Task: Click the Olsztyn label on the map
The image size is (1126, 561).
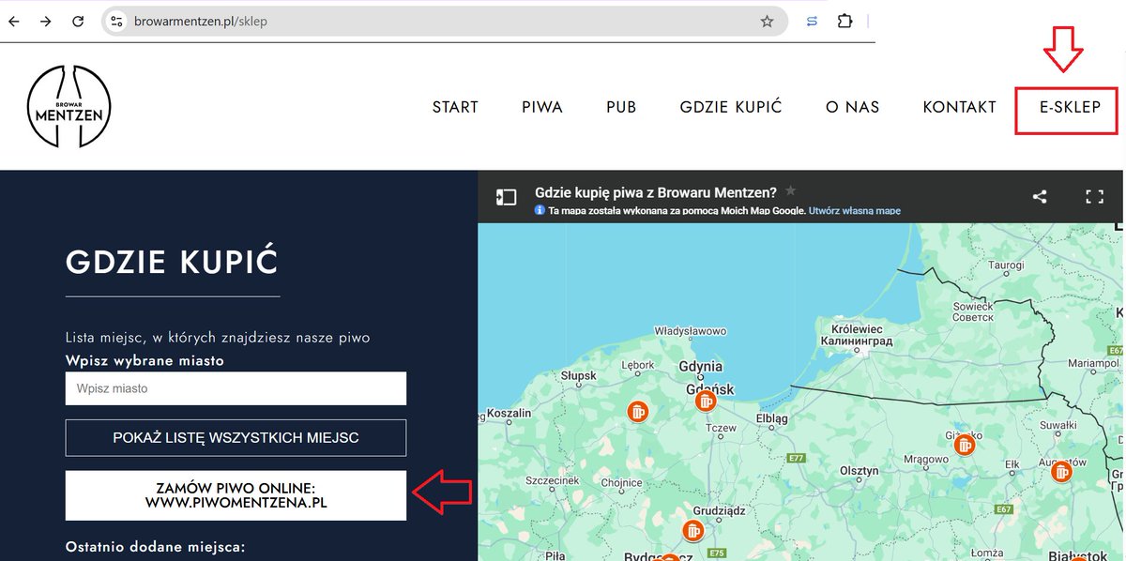Action: (859, 471)
